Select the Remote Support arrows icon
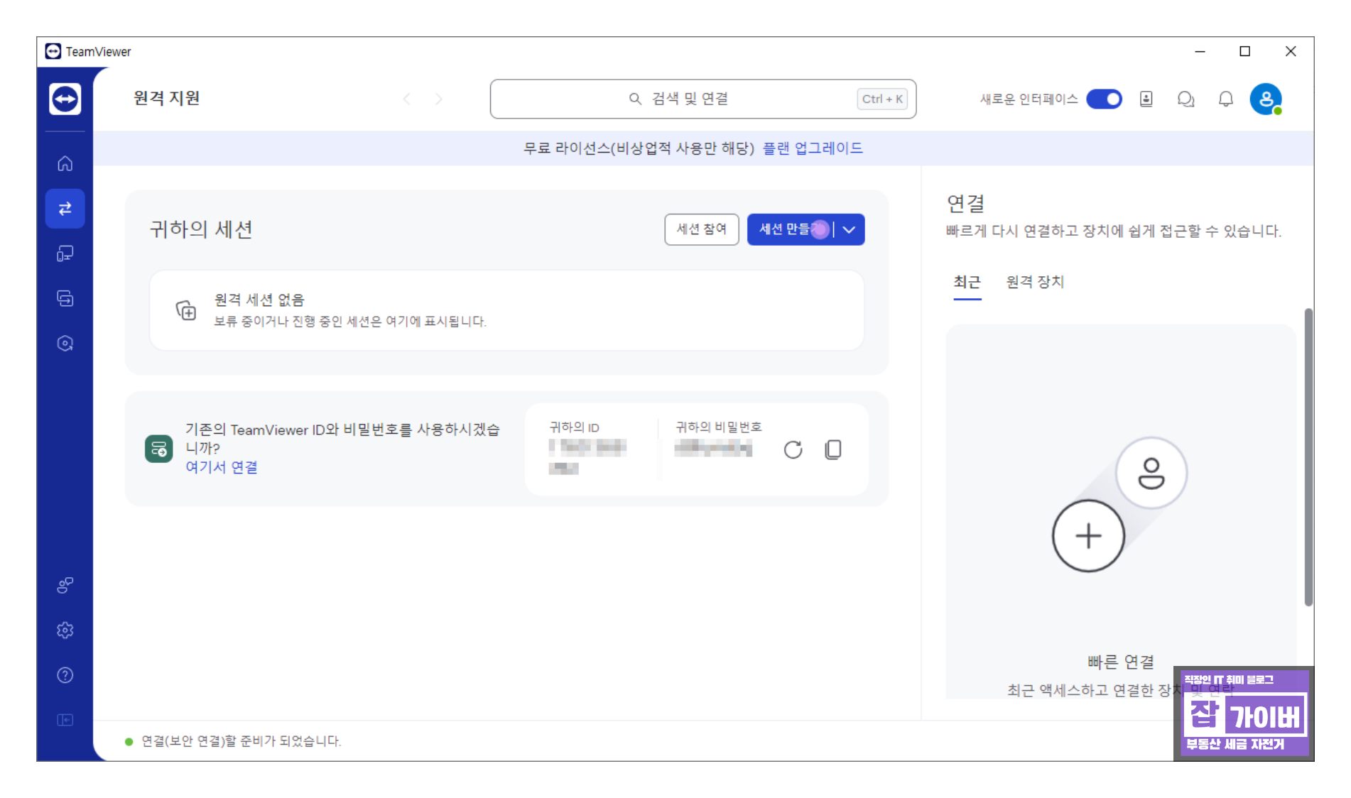The image size is (1351, 798). tap(65, 208)
